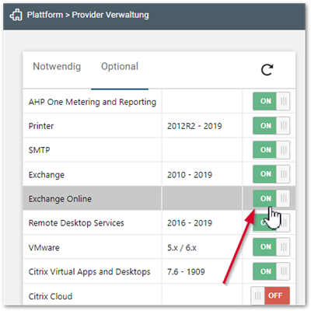
Task: Select the Citrix Cloud provider row
Action: coord(159,295)
